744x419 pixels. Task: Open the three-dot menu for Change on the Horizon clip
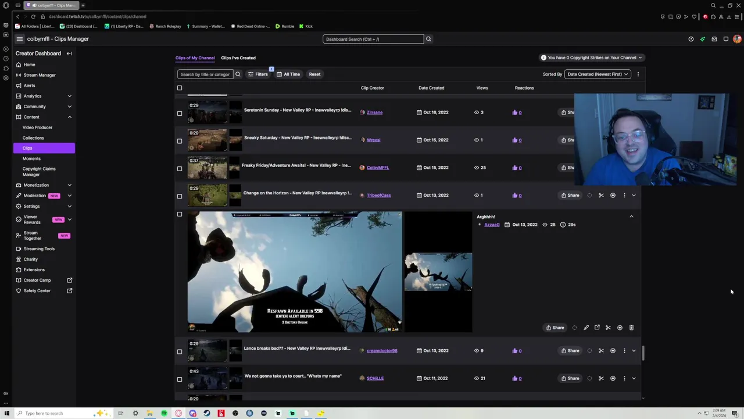[x=624, y=196]
